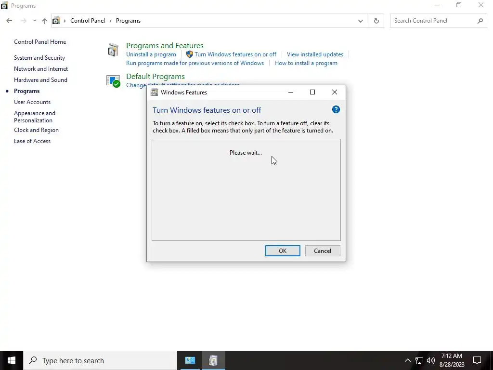Cancel the Windows Features dialog
This screenshot has width=493, height=370.
pos(323,251)
